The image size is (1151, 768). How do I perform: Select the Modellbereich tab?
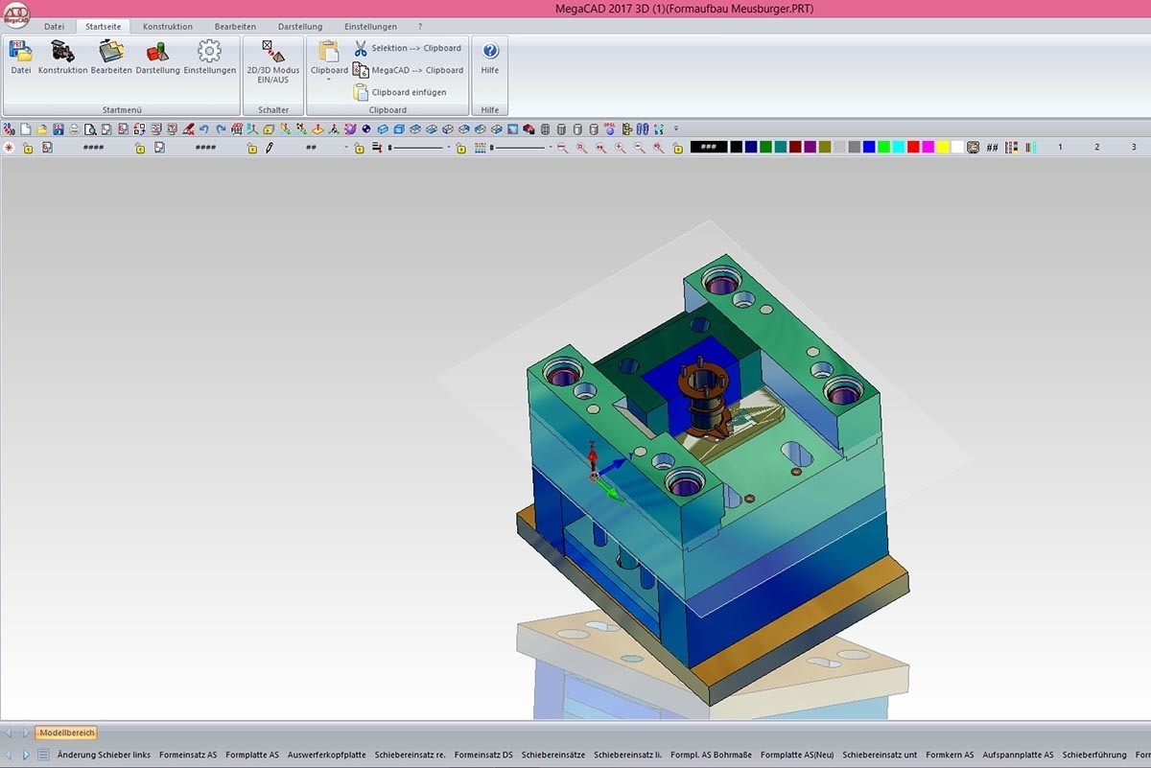coord(67,733)
